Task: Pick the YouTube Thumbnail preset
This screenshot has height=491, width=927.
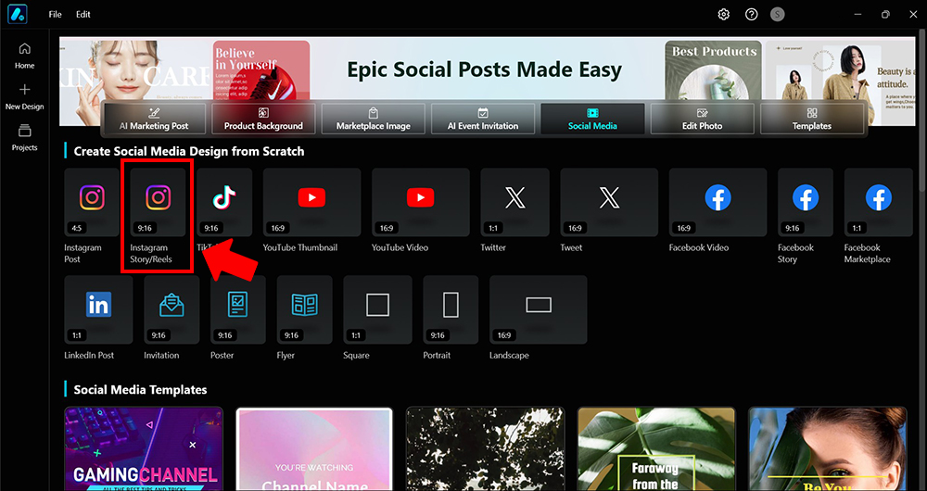Action: click(x=311, y=202)
